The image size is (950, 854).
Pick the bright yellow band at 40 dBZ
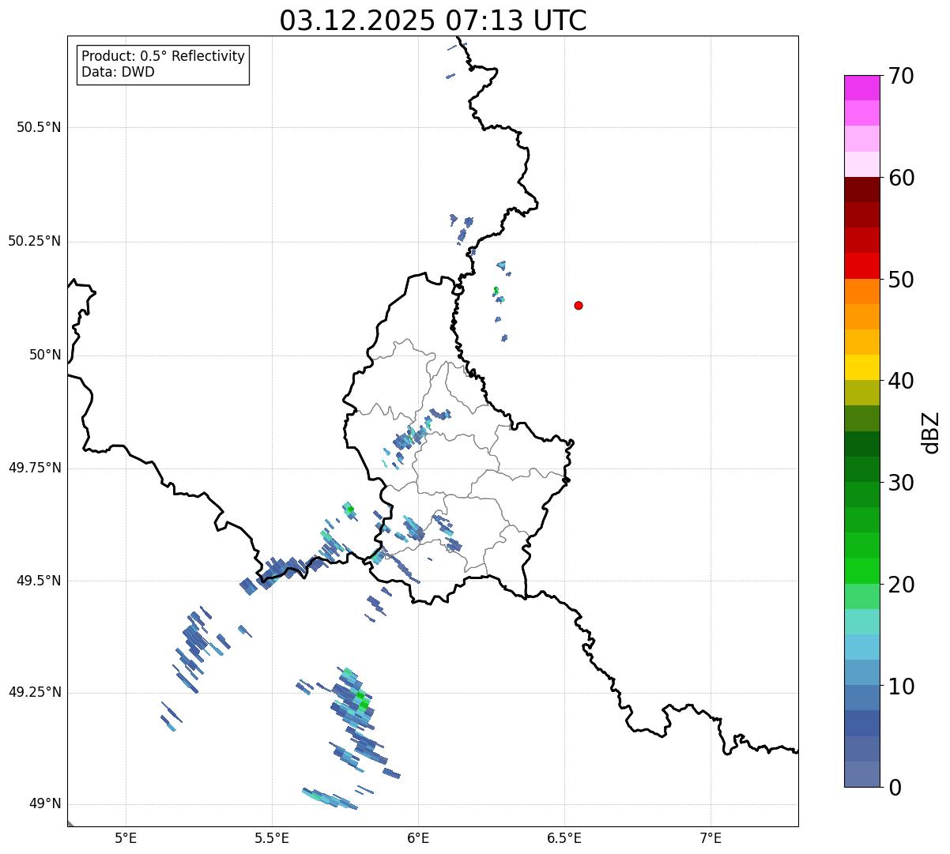coord(861,367)
